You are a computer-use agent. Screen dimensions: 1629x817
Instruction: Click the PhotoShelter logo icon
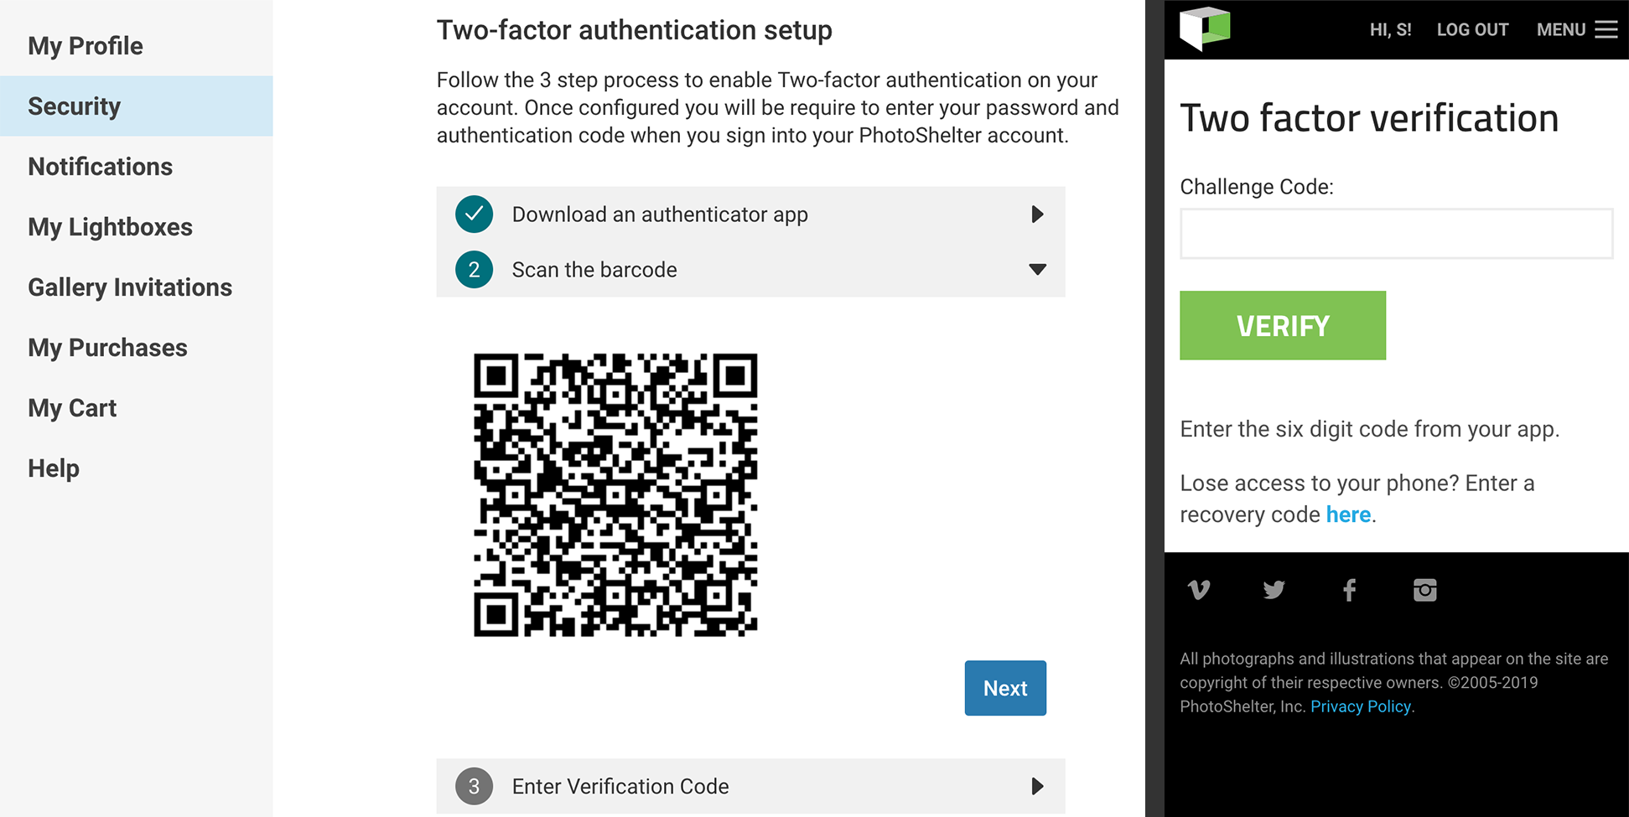point(1204,28)
